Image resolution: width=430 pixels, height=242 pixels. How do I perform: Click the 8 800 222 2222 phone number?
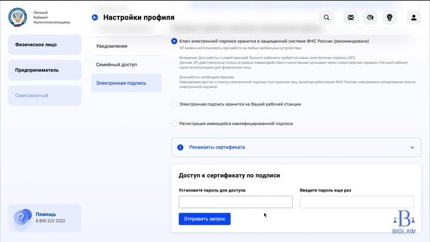[50, 221]
